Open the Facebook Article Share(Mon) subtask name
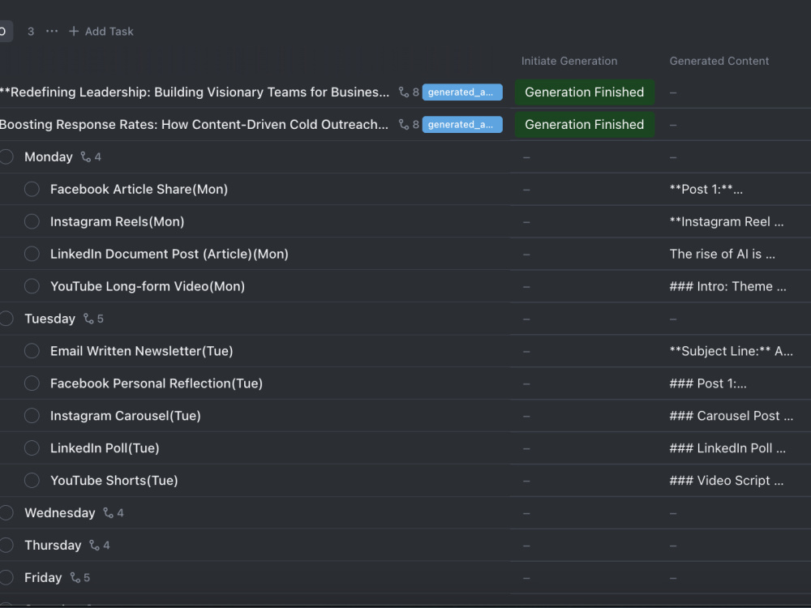Viewport: 811px width, 608px height. (139, 189)
